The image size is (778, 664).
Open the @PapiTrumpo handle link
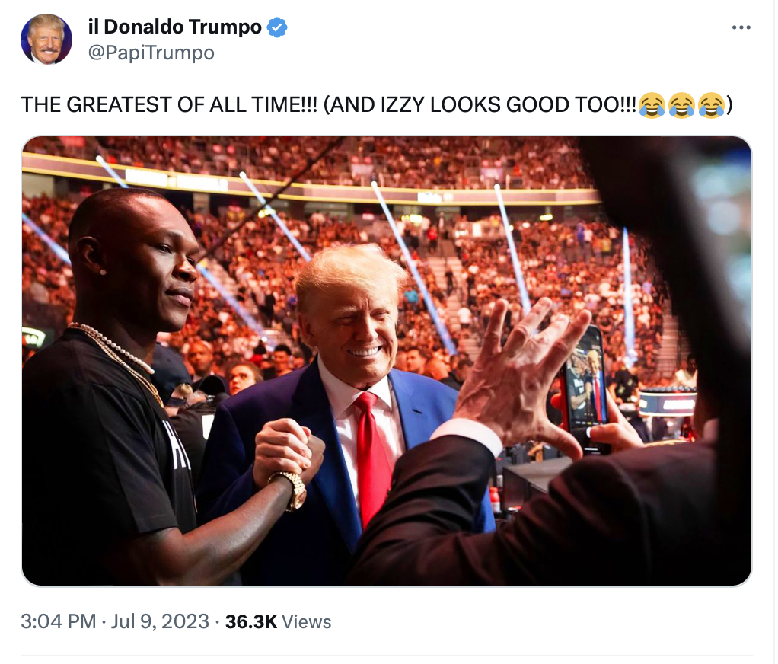[151, 53]
